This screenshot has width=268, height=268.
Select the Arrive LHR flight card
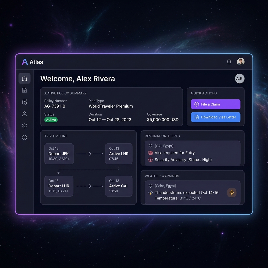[119, 154]
